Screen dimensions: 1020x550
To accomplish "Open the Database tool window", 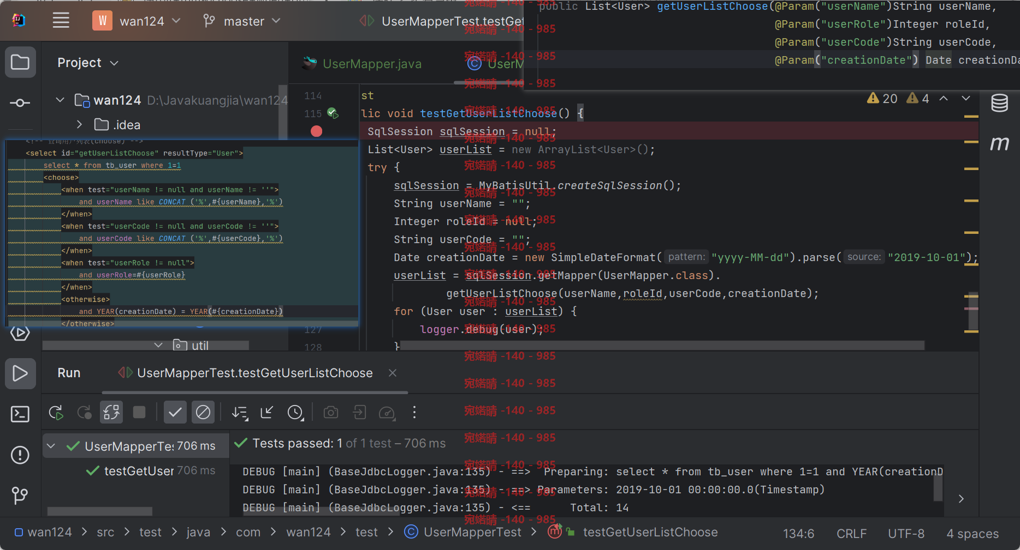I will [999, 102].
